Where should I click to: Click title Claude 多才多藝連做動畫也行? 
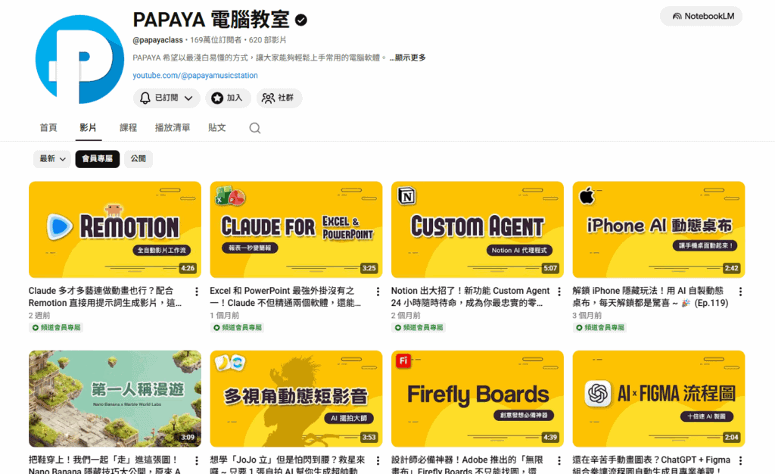tap(104, 297)
